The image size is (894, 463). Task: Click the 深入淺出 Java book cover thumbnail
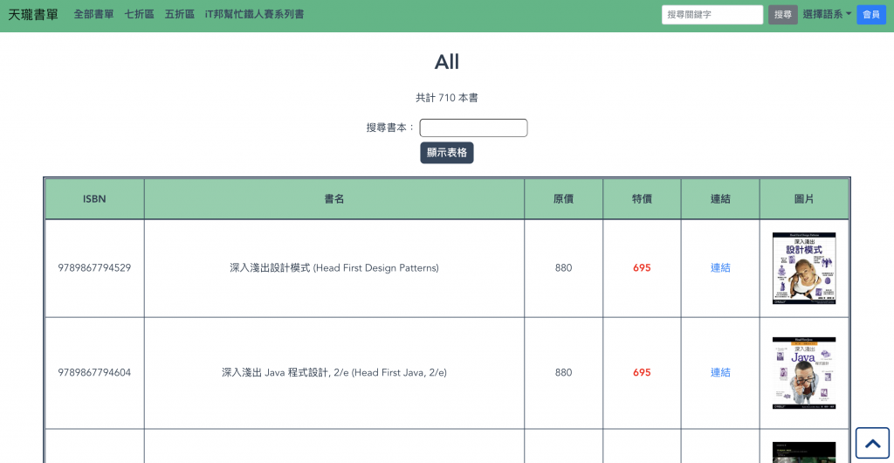click(x=804, y=373)
